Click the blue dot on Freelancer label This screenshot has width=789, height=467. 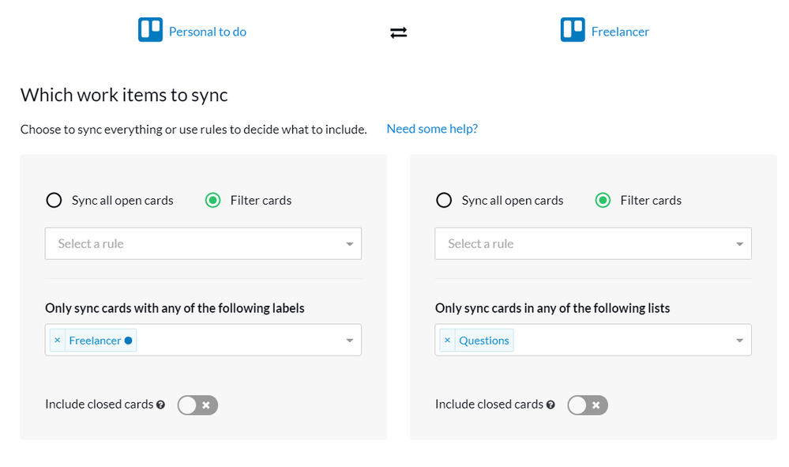(x=129, y=341)
